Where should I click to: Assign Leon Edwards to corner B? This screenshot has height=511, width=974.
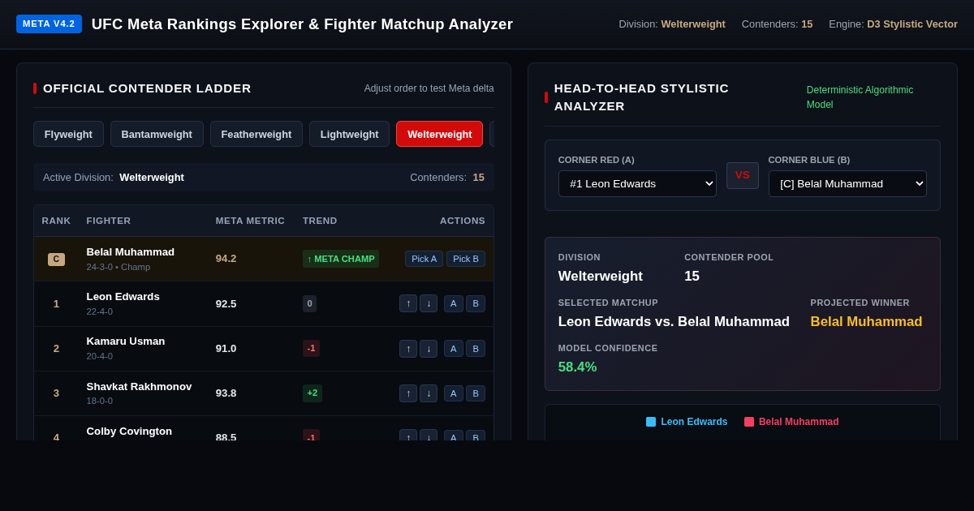pos(476,303)
